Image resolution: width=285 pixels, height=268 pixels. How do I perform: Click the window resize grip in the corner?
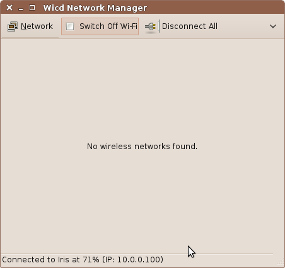281,262
